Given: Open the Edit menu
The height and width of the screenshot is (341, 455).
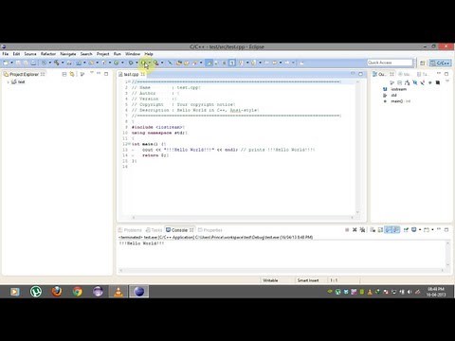Looking at the screenshot, I should [x=16, y=54].
